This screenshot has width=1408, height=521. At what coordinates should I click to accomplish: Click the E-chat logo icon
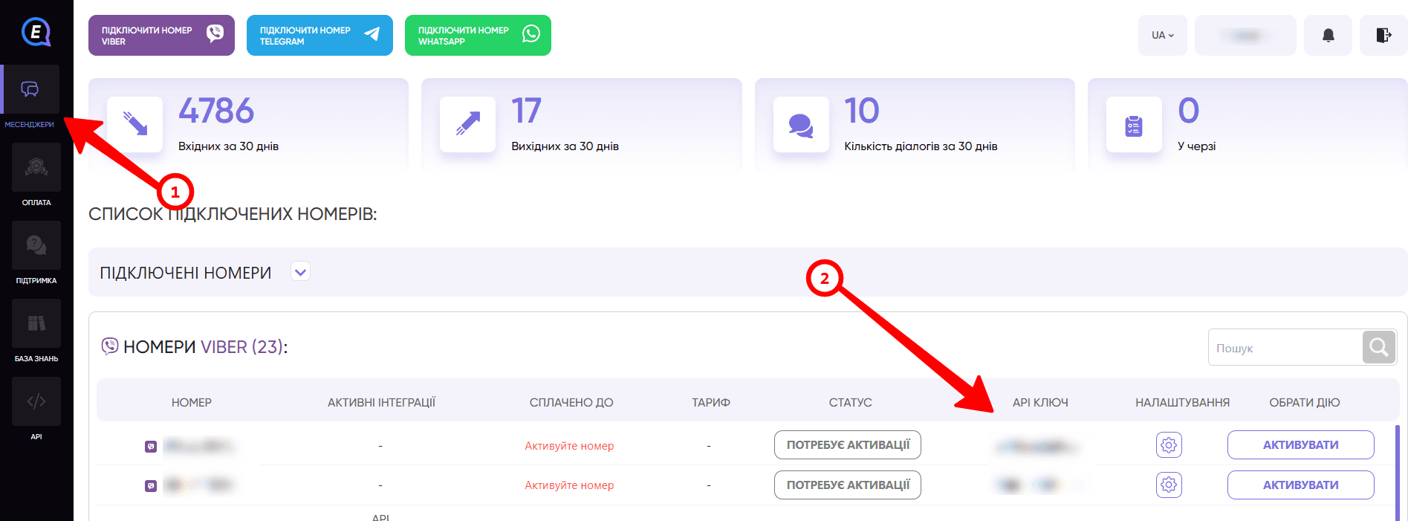[36, 32]
